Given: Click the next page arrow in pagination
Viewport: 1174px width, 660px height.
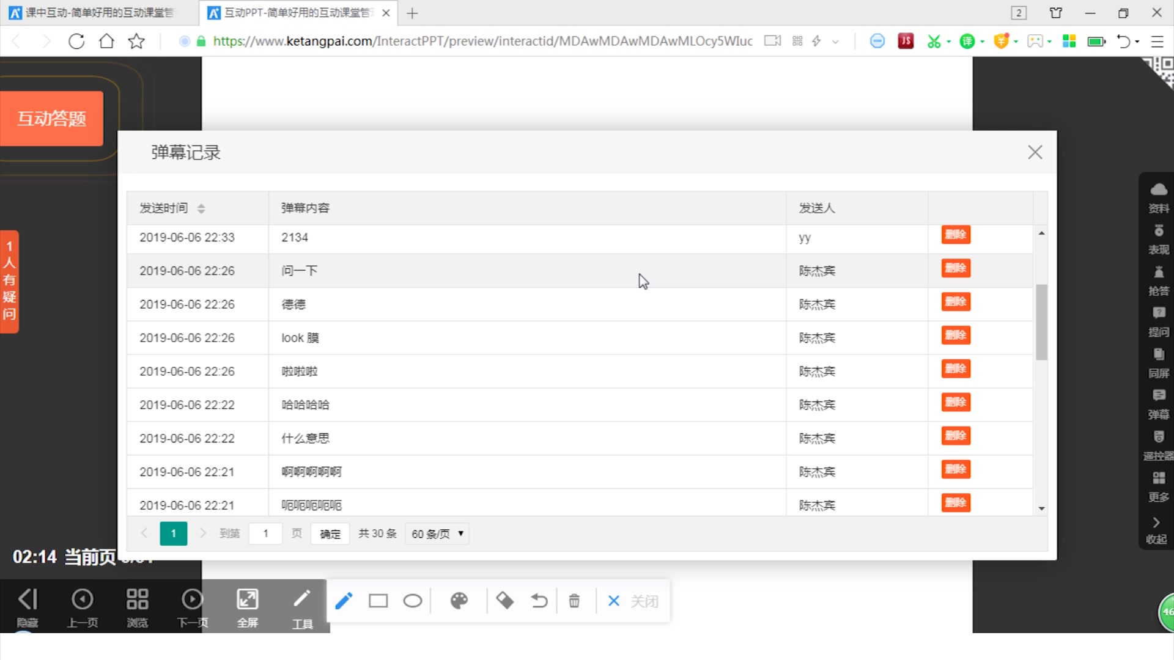Looking at the screenshot, I should pyautogui.click(x=203, y=533).
